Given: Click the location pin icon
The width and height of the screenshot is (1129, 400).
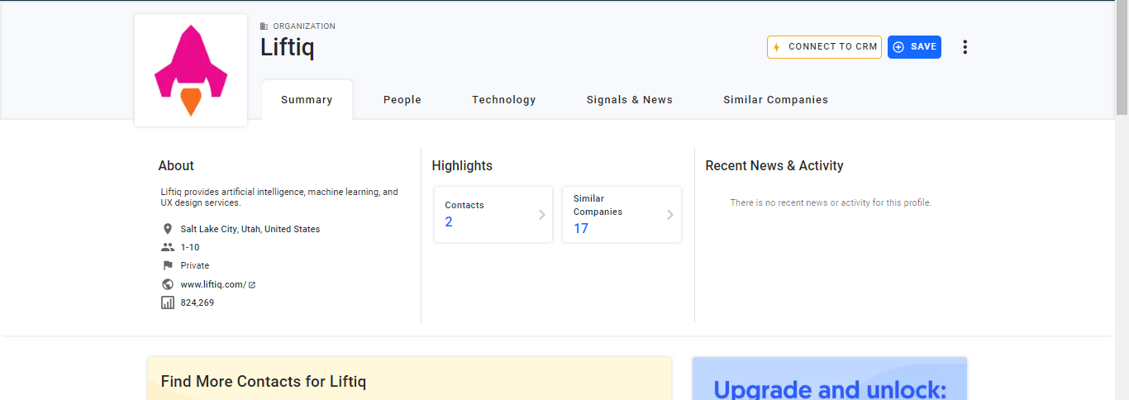Looking at the screenshot, I should [x=168, y=229].
